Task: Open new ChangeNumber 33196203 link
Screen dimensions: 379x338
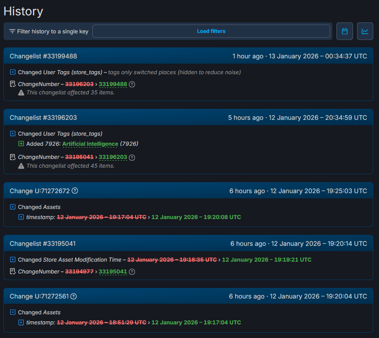Action: [113, 157]
